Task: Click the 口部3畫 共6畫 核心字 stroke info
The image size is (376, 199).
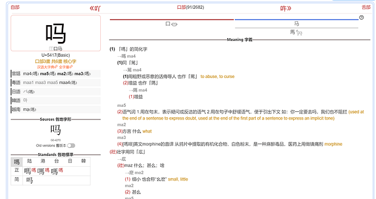Action: (x=56, y=62)
